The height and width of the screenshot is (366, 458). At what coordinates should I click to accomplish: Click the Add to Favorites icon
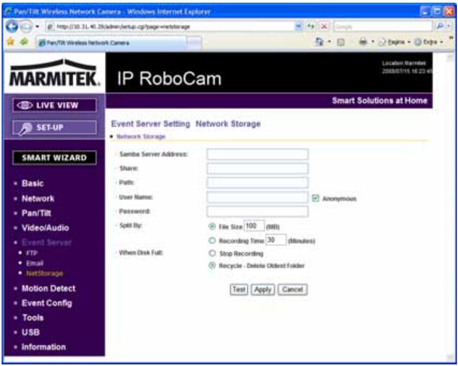pos(24,42)
